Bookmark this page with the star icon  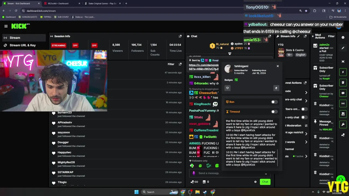click(306, 11)
